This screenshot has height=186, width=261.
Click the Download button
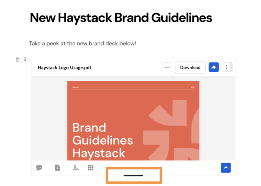pos(190,67)
